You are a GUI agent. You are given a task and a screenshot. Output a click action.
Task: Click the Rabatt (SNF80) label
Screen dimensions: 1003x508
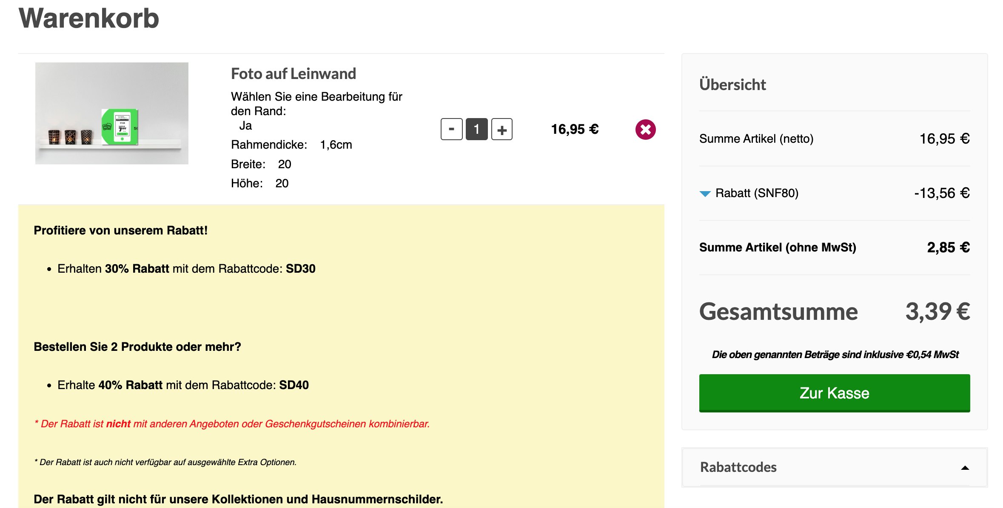coord(756,193)
